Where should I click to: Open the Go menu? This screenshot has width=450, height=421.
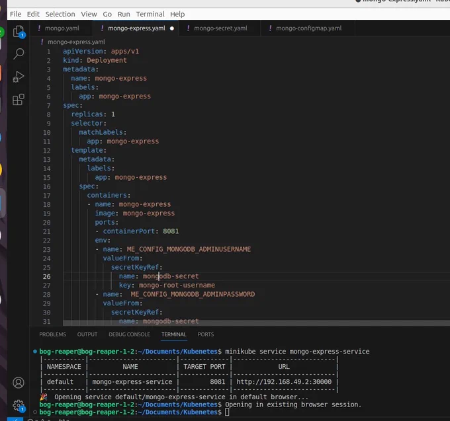(107, 14)
